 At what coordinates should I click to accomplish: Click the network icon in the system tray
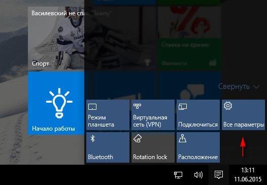click(x=178, y=175)
